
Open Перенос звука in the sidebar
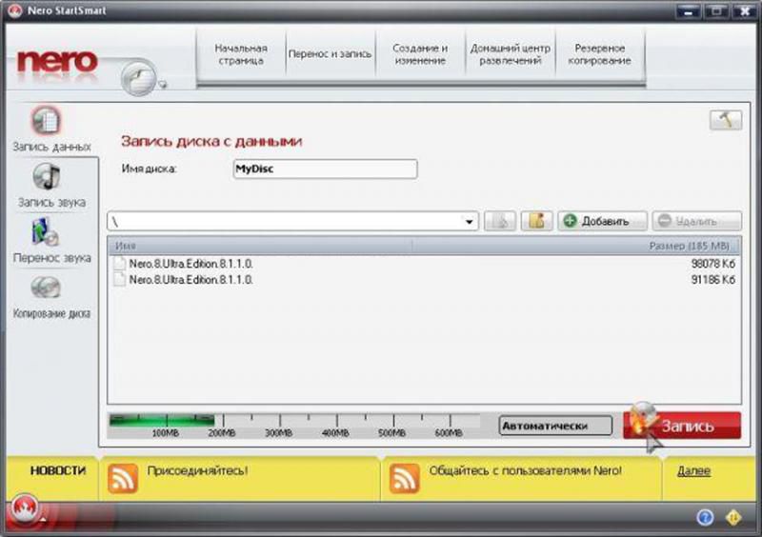(48, 232)
